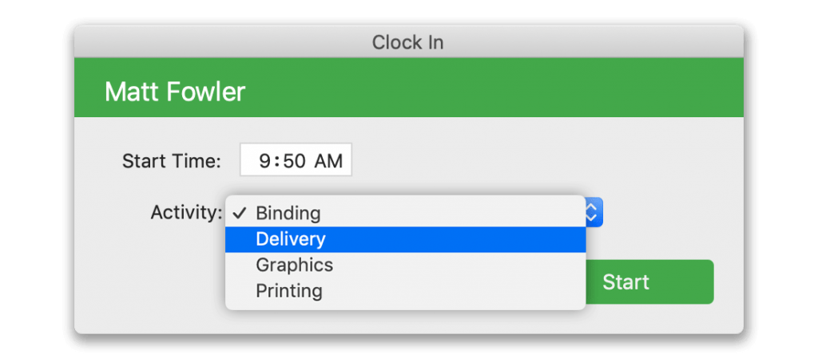Click the Start button's text label
Viewport: 818px width, 362px height.
(625, 281)
